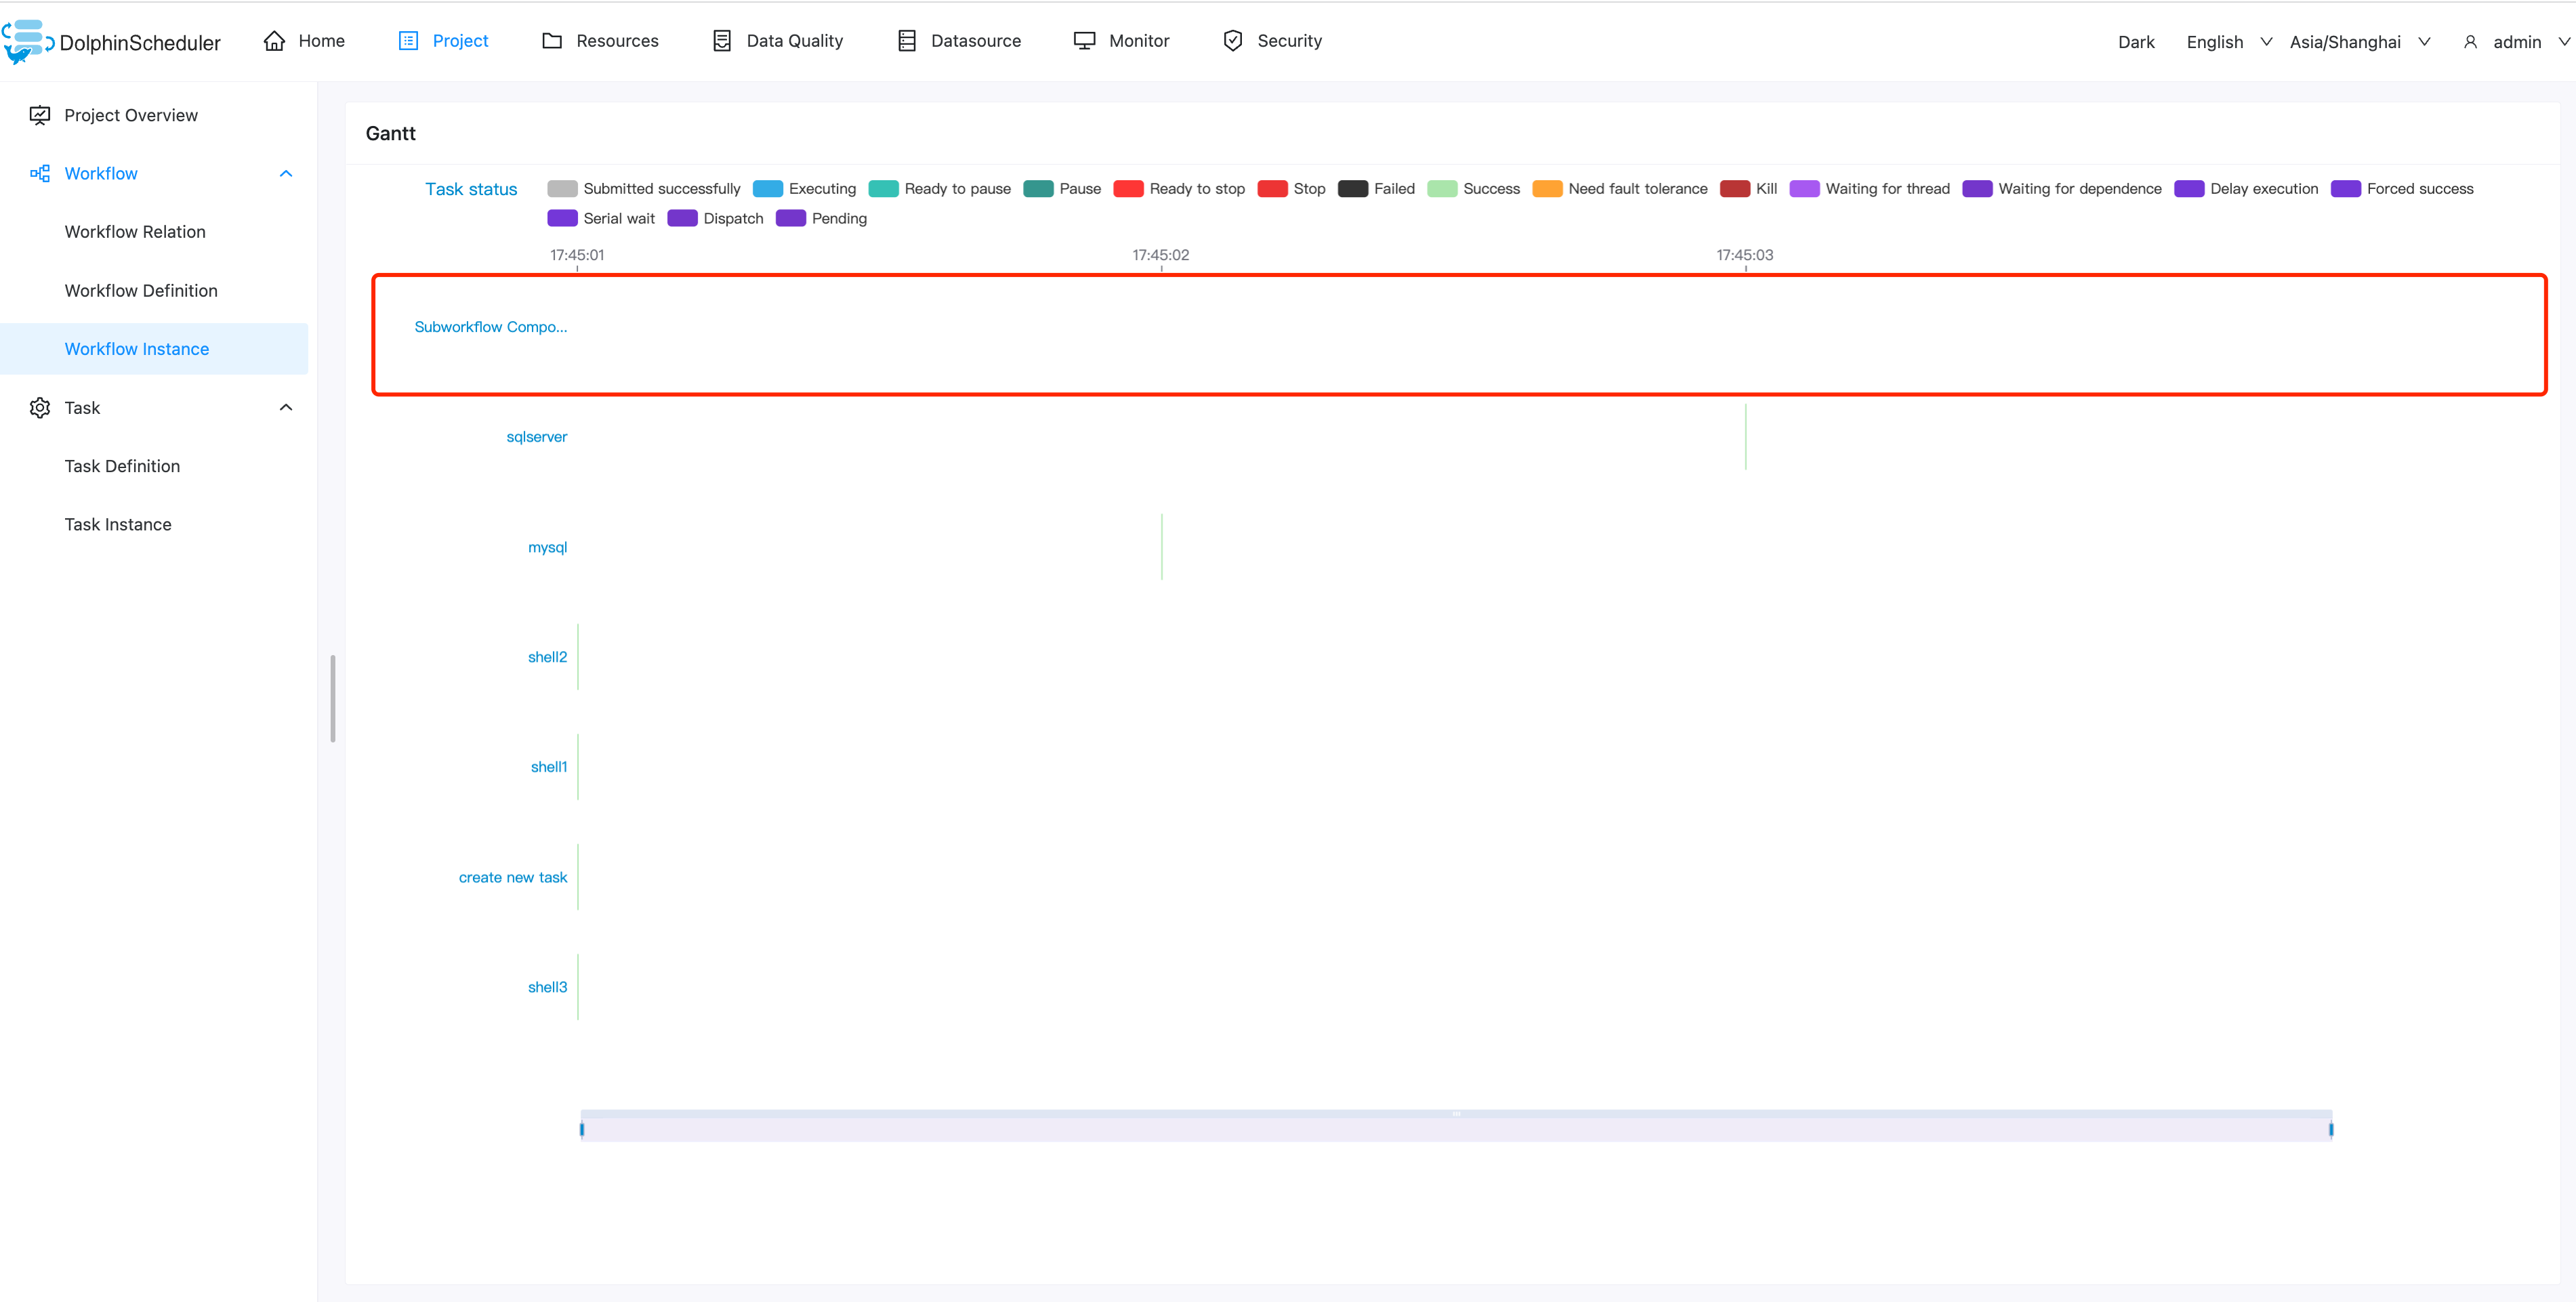Screen dimensions: 2576x1302
Task: Go to Task Instance page
Action: pyautogui.click(x=118, y=525)
